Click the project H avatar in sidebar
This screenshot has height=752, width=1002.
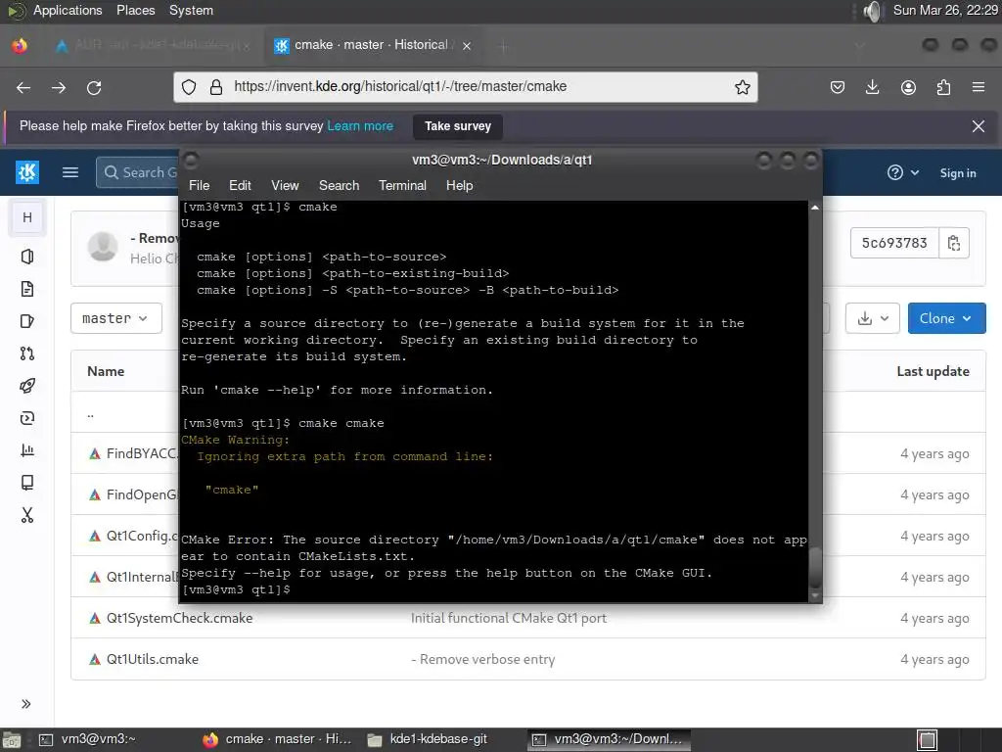click(x=26, y=217)
